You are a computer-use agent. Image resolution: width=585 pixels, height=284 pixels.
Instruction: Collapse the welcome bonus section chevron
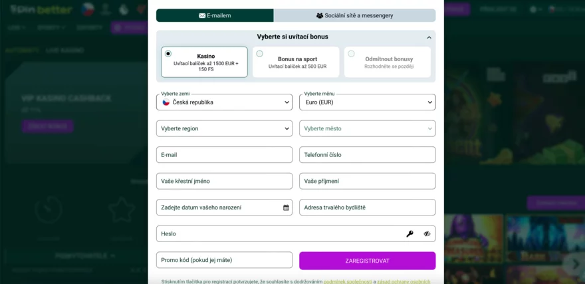429,37
